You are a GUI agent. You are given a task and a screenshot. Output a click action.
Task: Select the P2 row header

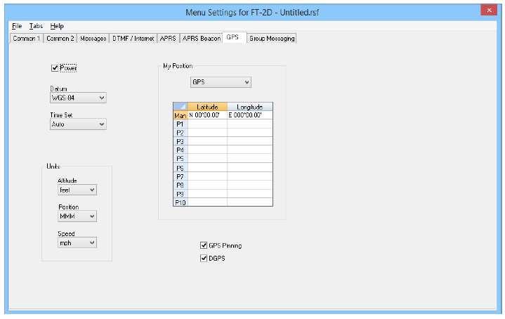click(181, 133)
